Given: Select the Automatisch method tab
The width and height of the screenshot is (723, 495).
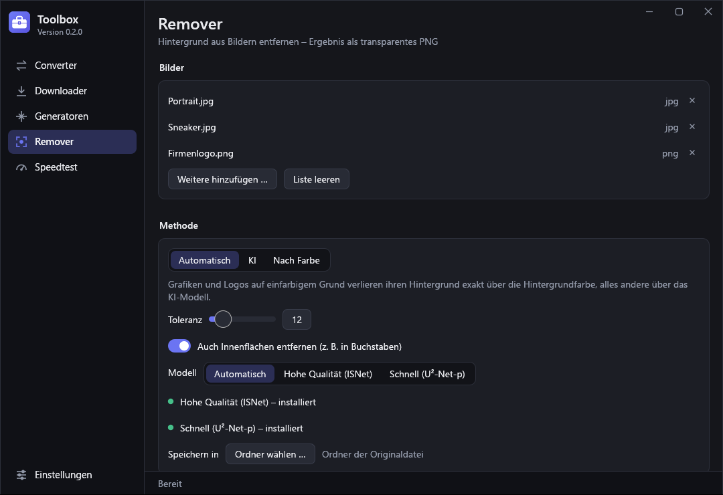Looking at the screenshot, I should click(x=204, y=260).
